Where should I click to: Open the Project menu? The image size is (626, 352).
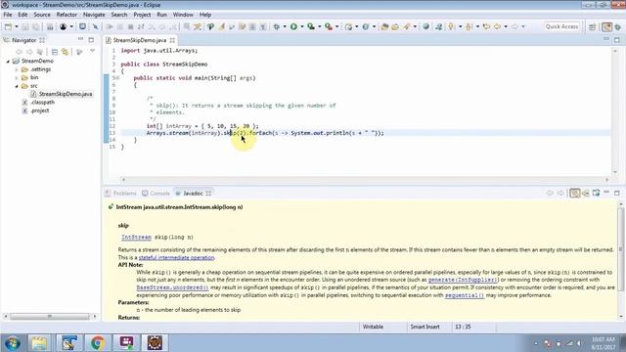pos(142,15)
